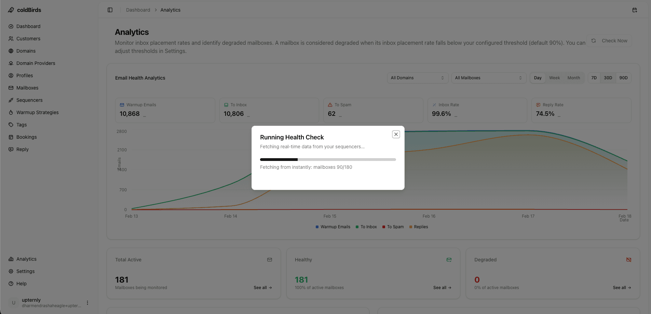The width and height of the screenshot is (651, 314).
Task: Open the All Domains dropdown
Action: [x=417, y=78]
